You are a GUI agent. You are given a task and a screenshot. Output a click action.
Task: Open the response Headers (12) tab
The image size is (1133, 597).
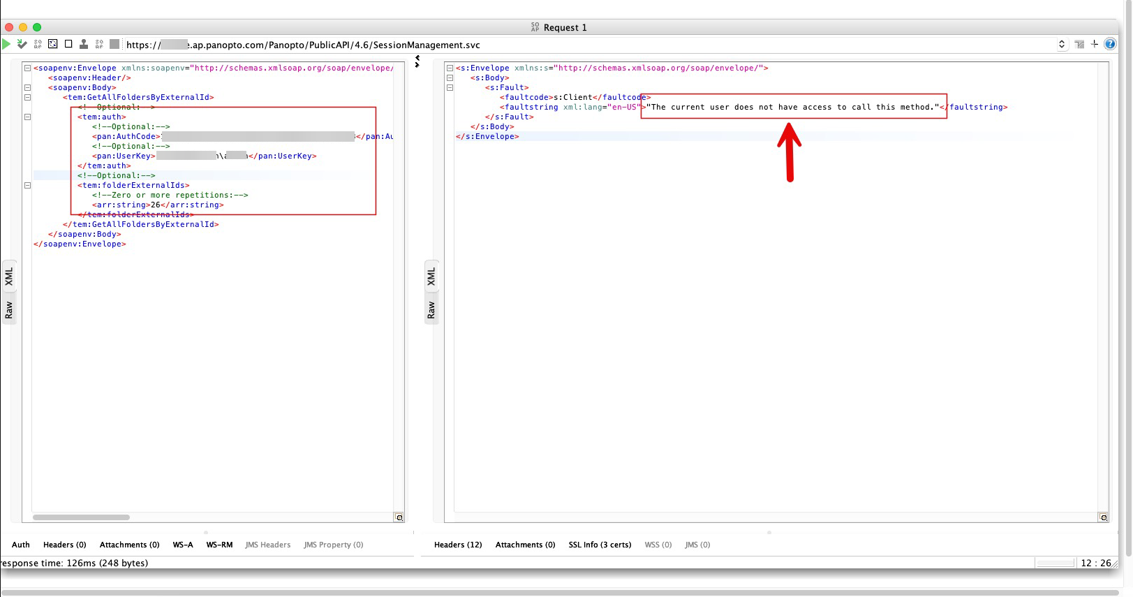click(458, 545)
